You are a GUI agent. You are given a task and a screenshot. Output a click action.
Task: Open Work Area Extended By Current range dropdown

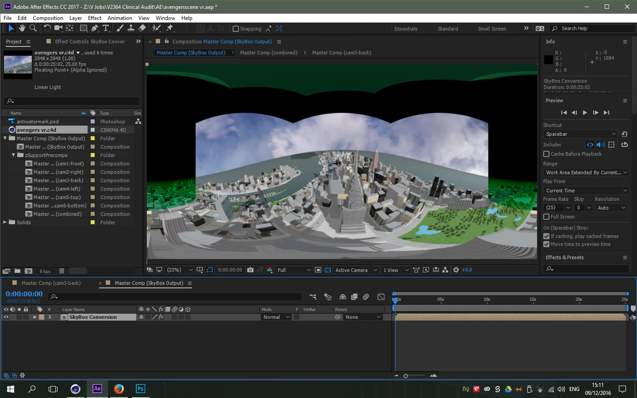click(586, 172)
